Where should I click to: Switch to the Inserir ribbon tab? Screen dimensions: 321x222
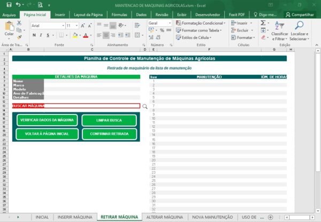click(60, 15)
